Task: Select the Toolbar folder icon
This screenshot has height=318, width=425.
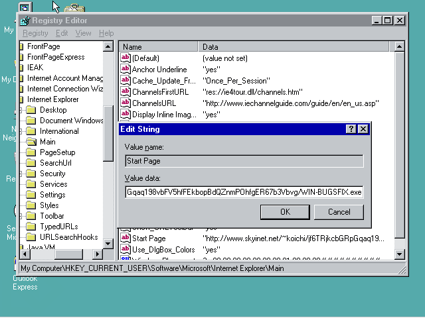Action: pyautogui.click(x=31, y=216)
